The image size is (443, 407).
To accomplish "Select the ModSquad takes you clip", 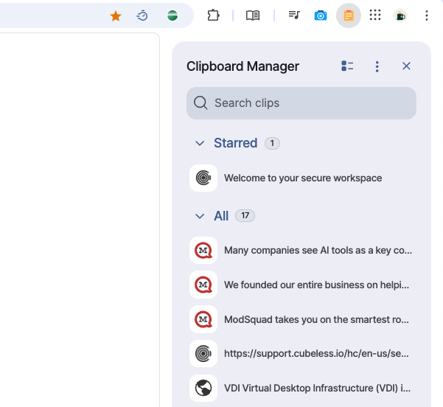I will point(301,319).
